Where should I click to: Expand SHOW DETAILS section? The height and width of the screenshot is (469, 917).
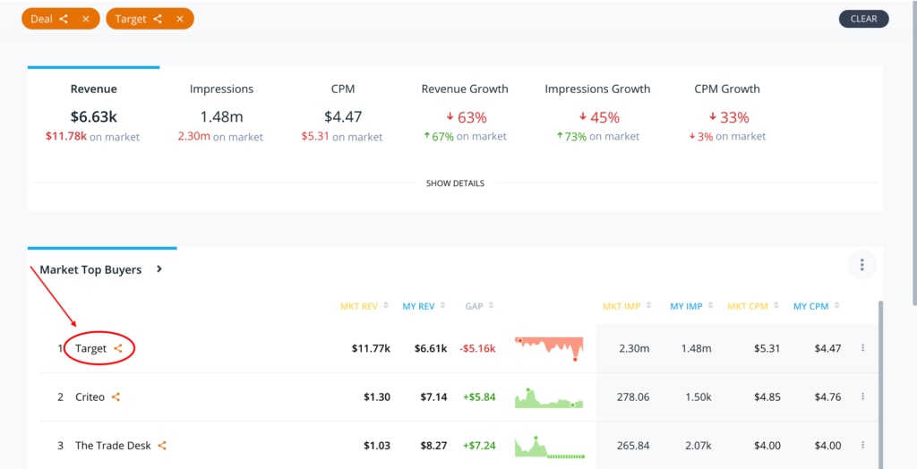click(455, 183)
